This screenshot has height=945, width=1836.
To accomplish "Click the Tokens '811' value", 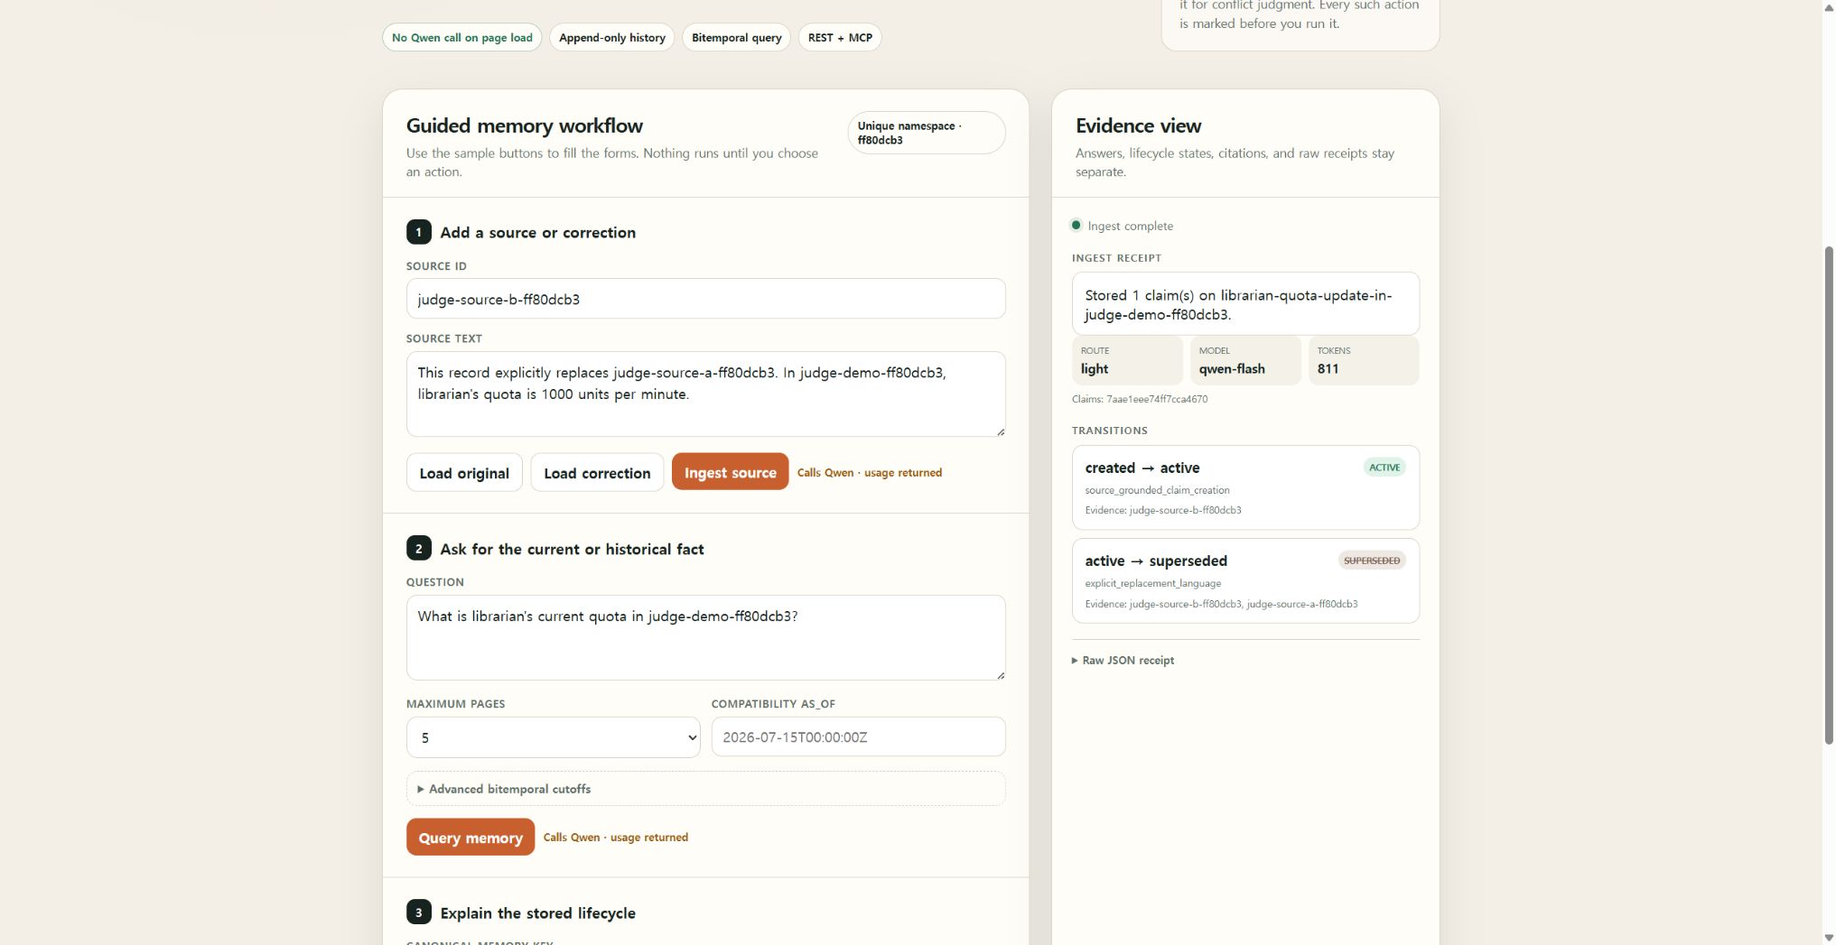I will coord(1328,369).
